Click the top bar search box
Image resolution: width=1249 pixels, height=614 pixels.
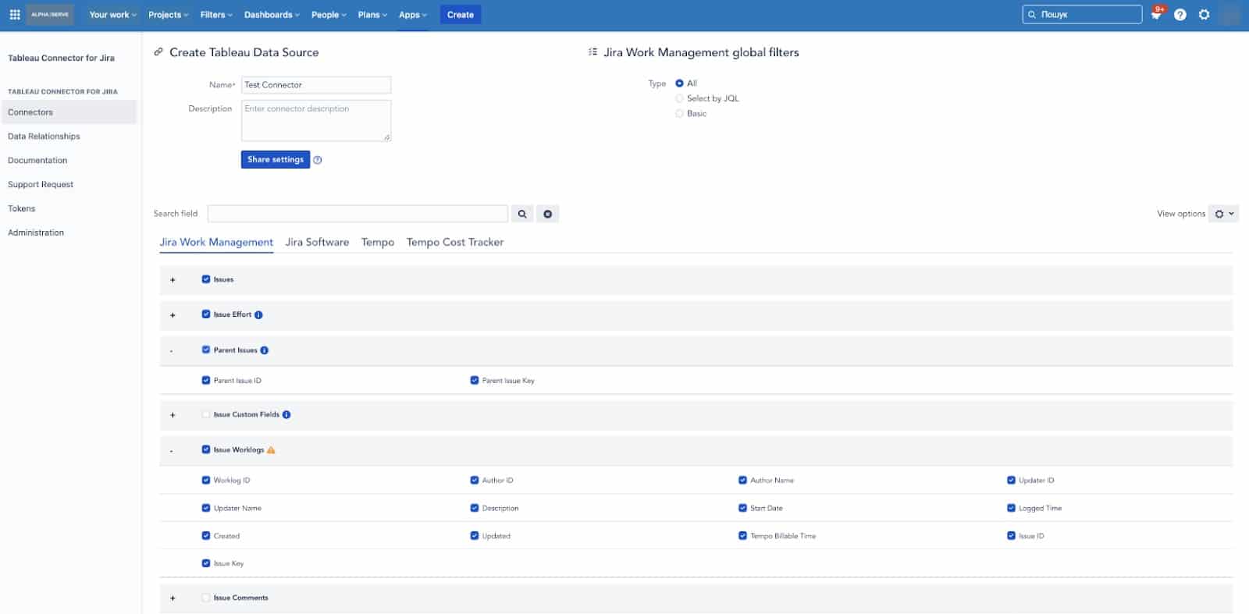click(x=1082, y=15)
